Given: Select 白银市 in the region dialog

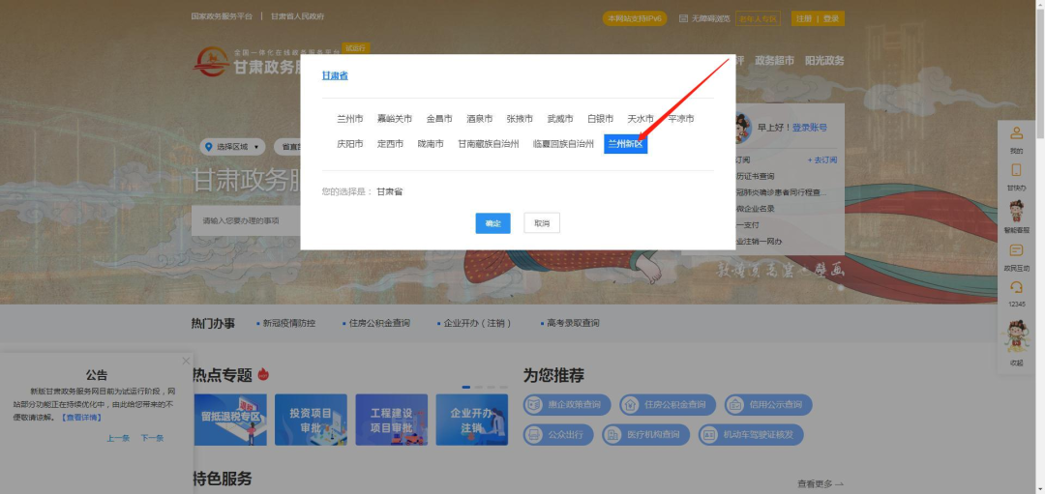Looking at the screenshot, I should [600, 119].
